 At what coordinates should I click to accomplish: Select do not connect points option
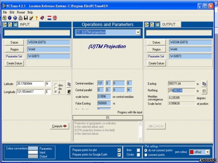coord(146,150)
